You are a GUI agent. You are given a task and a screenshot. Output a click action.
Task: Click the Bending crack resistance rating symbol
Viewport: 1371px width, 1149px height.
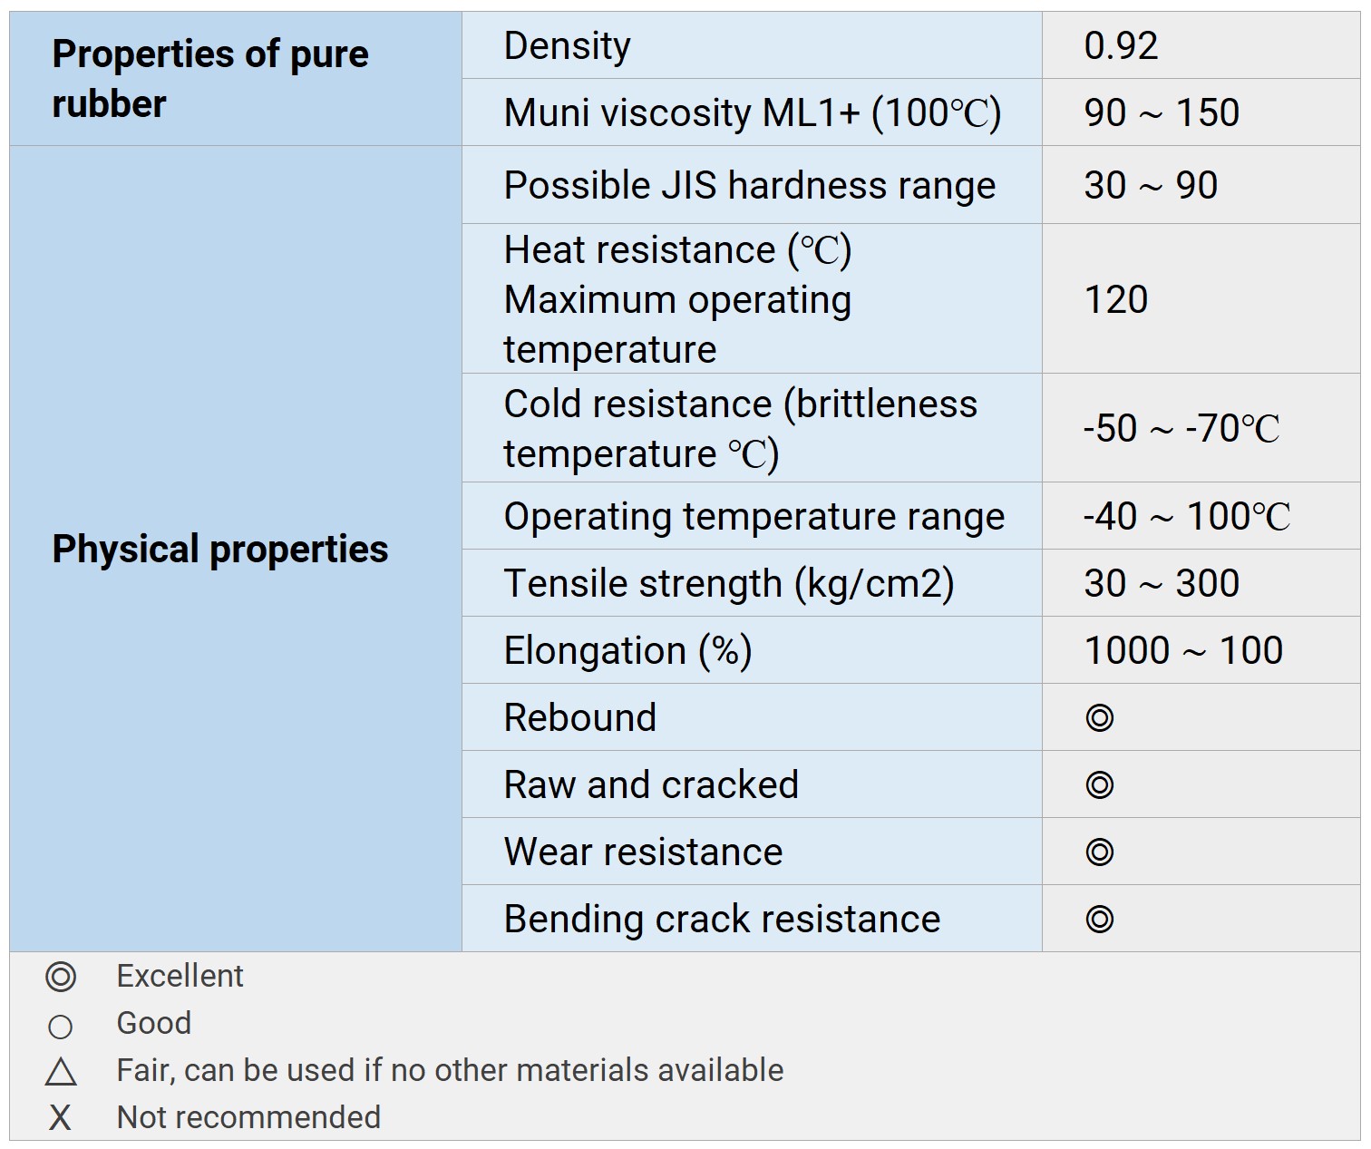coord(1099,920)
